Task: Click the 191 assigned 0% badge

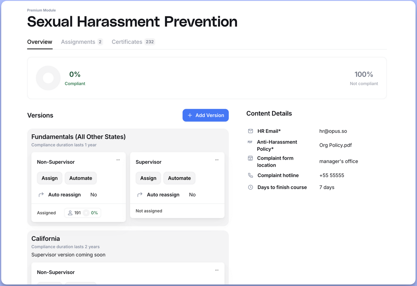Action: click(83, 213)
